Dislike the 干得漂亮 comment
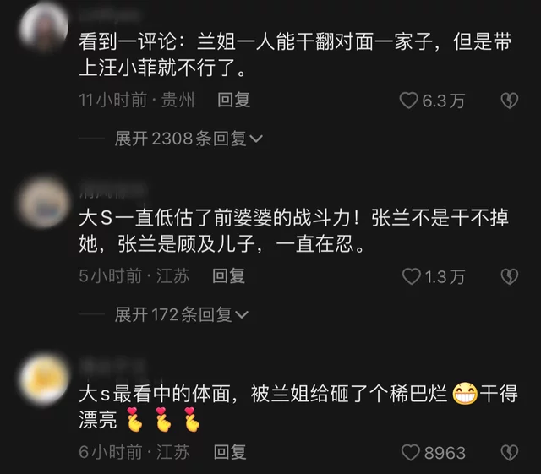 point(510,453)
